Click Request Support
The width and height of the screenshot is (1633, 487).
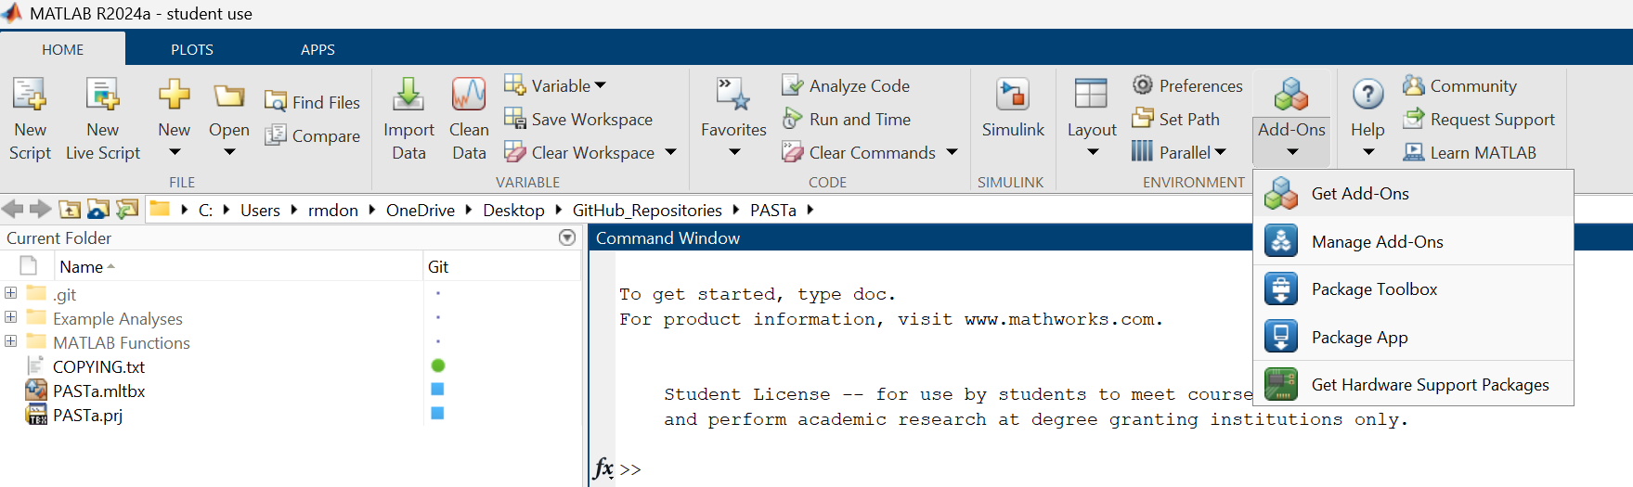coord(1479,119)
